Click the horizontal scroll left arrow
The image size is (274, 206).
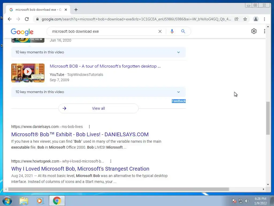point(6,189)
